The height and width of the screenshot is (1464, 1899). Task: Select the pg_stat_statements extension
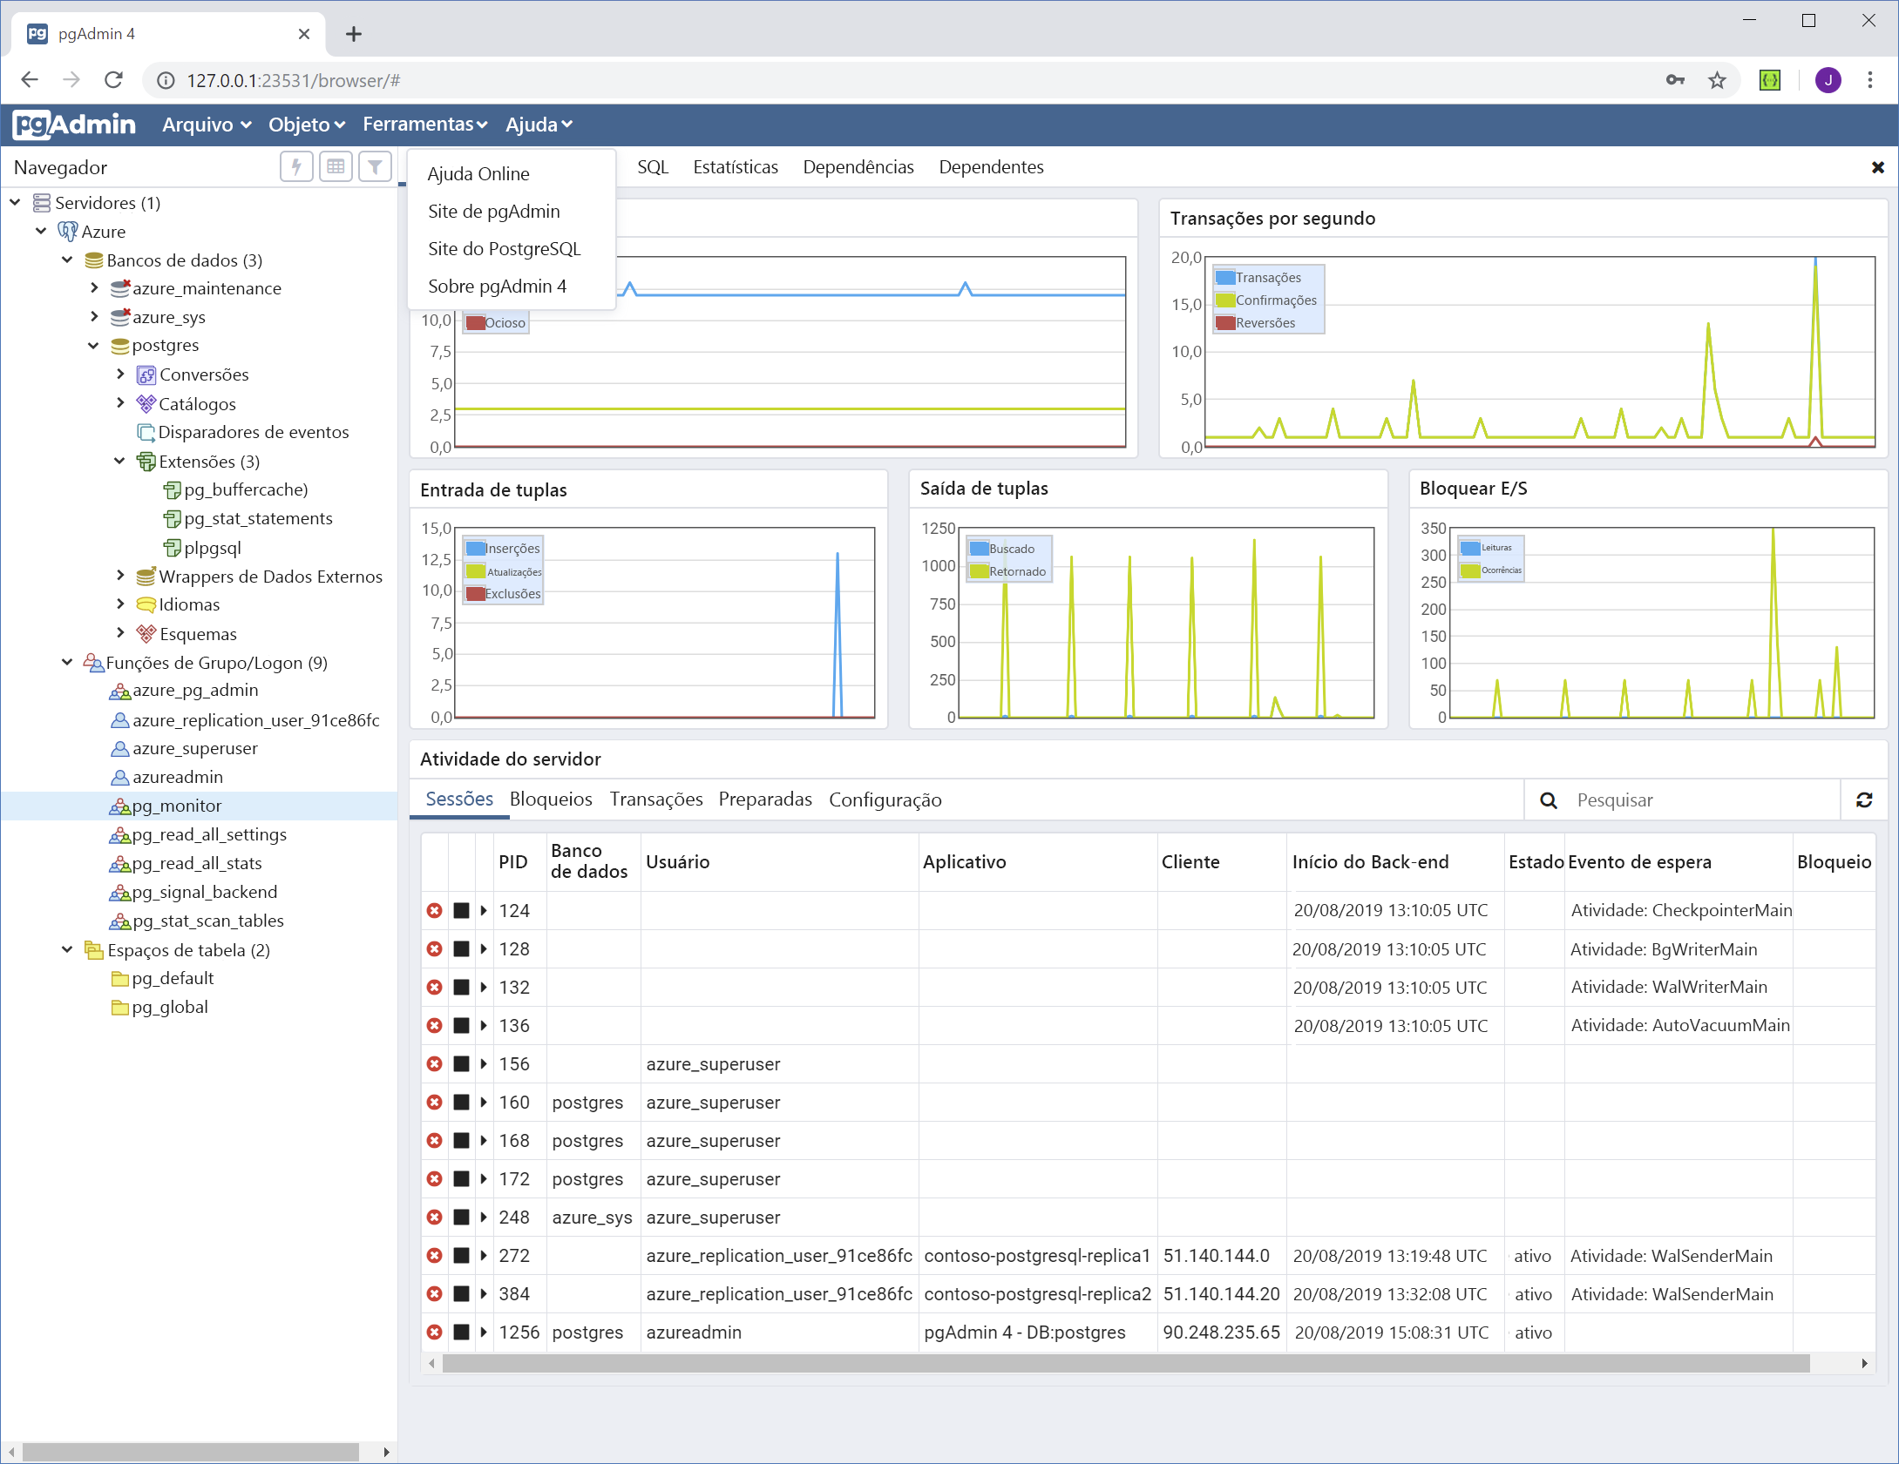[258, 518]
